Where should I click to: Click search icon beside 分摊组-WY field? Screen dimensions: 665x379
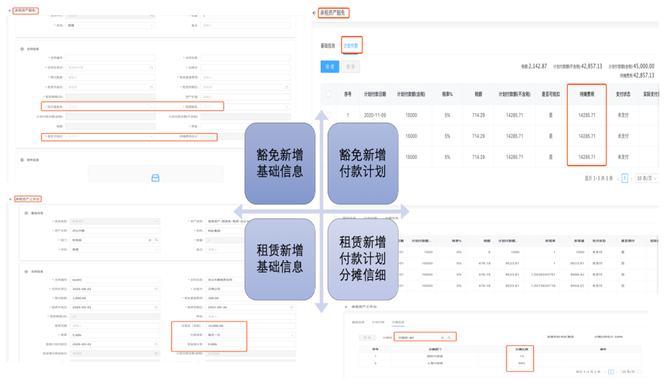(450, 338)
